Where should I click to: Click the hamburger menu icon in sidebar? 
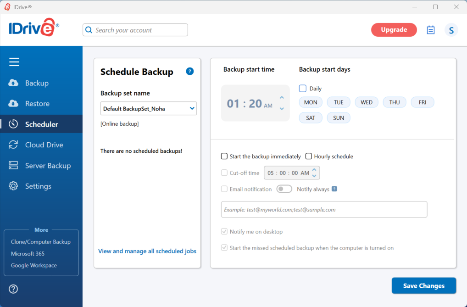coord(14,62)
